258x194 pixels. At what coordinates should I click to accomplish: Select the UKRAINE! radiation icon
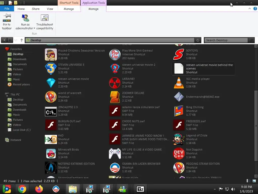click(x=115, y=83)
